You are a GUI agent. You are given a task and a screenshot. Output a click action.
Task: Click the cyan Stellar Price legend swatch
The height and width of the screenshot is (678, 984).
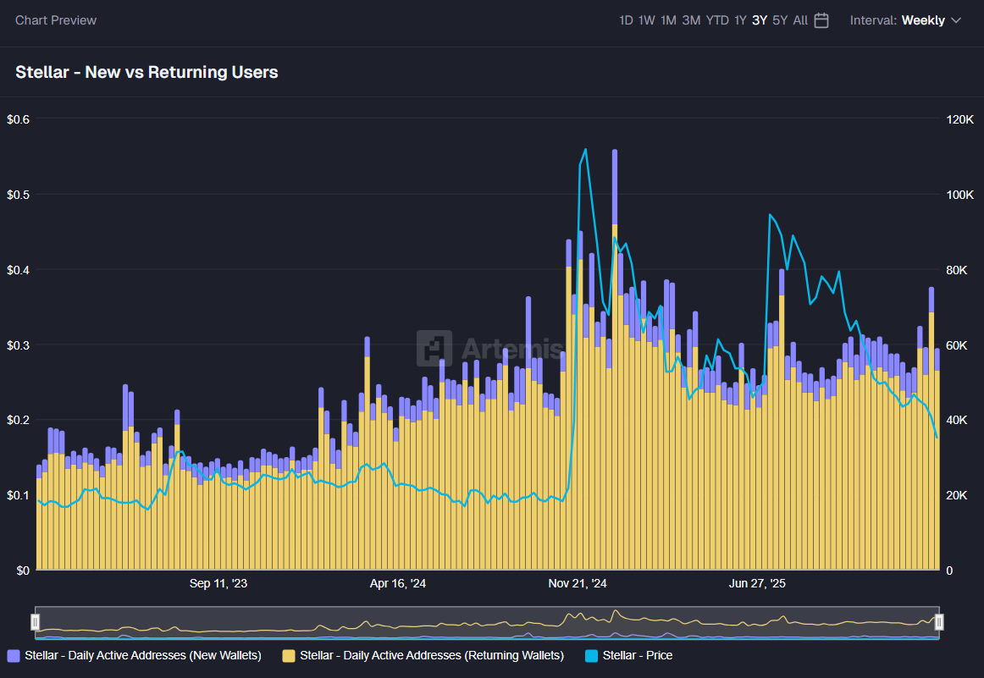(x=614, y=655)
